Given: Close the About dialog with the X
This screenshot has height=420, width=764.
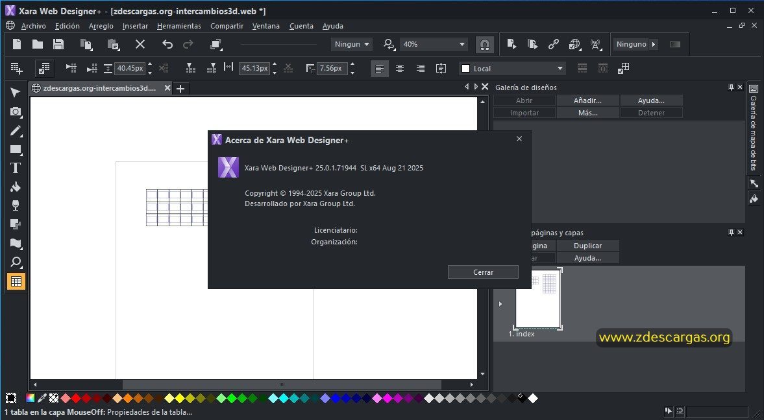Looking at the screenshot, I should (x=519, y=139).
